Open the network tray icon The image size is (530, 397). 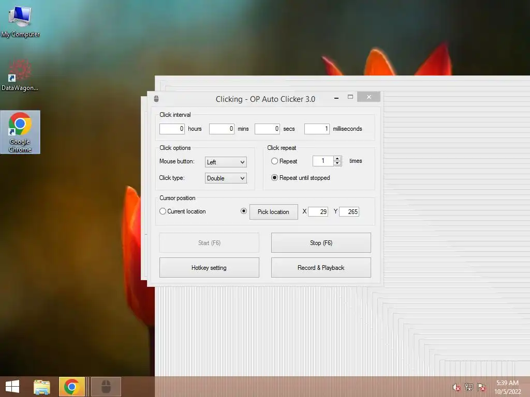[469, 387]
